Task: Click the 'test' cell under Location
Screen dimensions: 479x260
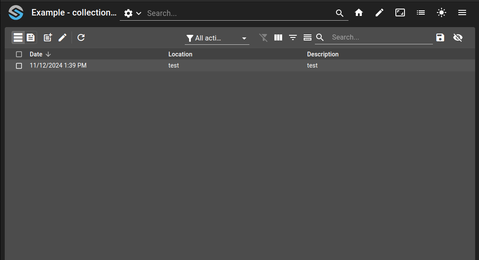Action: pyautogui.click(x=174, y=65)
